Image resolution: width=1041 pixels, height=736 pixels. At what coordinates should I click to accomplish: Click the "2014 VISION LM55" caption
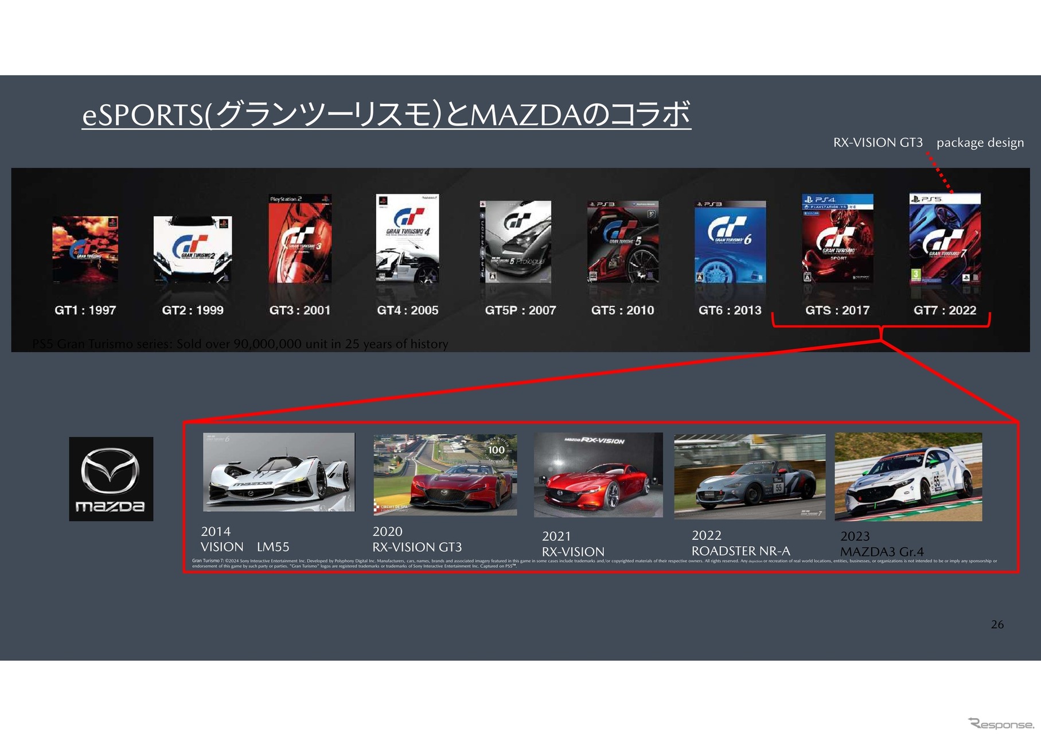click(x=245, y=539)
